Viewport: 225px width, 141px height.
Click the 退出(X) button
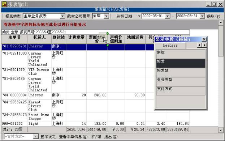pyautogui.click(x=111, y=137)
